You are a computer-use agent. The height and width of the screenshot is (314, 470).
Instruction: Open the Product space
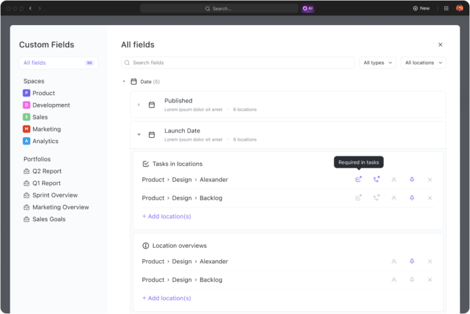click(39, 93)
